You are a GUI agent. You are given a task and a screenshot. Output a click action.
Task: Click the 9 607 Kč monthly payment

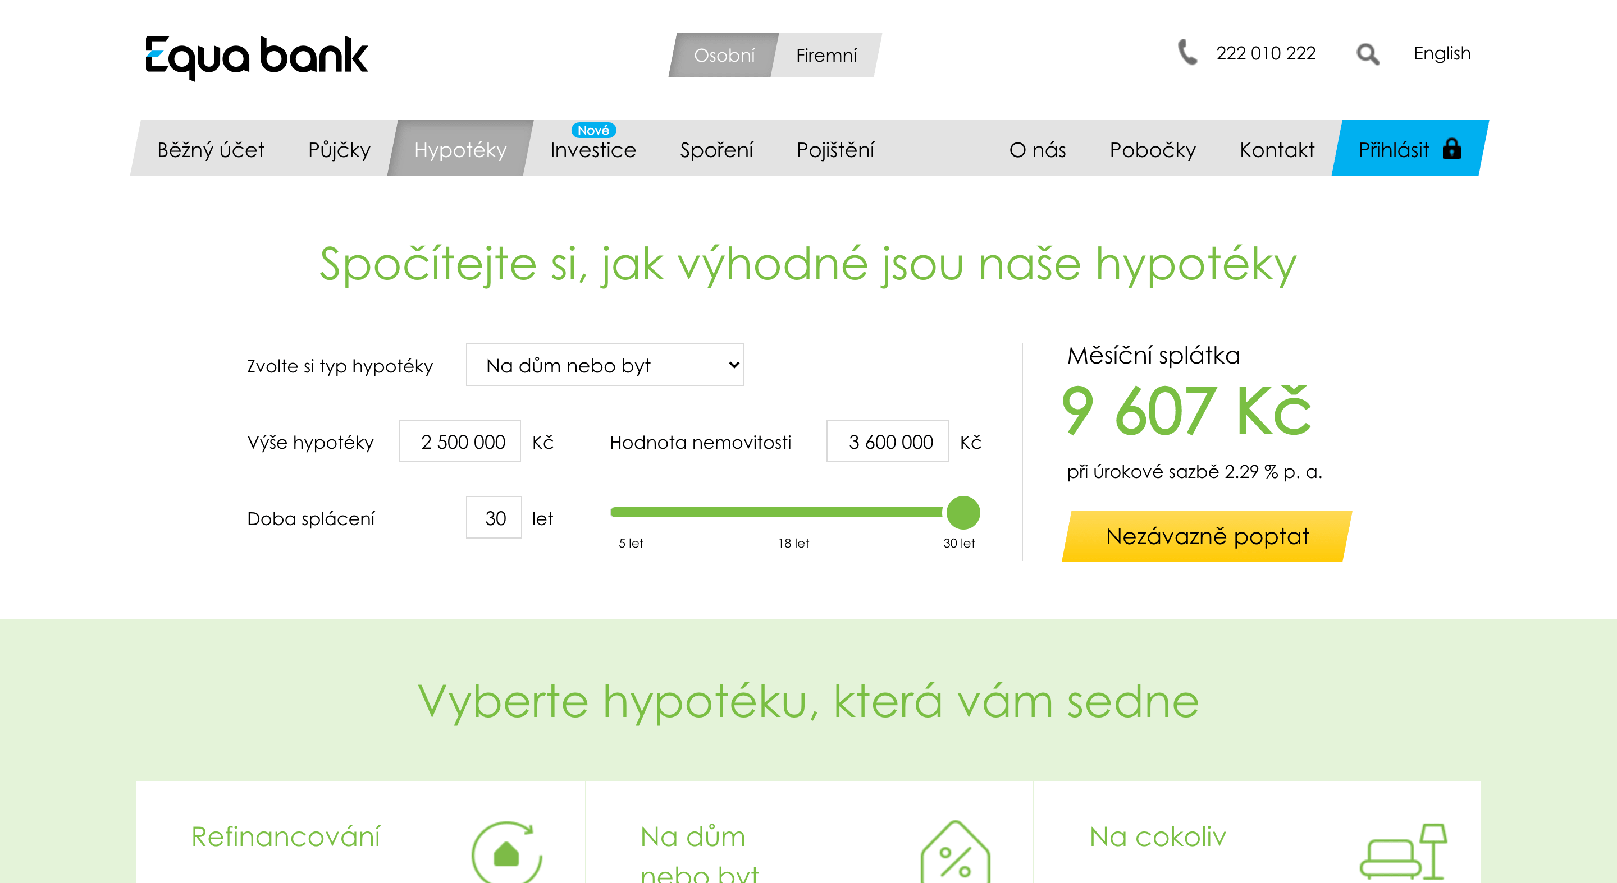(1186, 411)
